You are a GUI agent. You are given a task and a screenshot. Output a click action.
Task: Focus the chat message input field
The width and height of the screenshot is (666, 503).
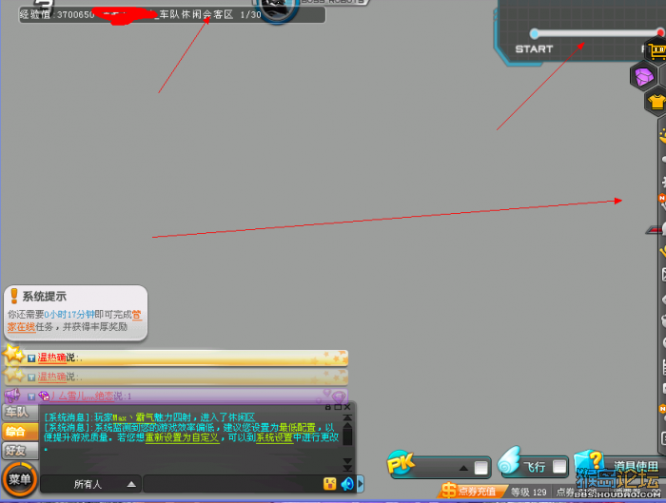(234, 484)
